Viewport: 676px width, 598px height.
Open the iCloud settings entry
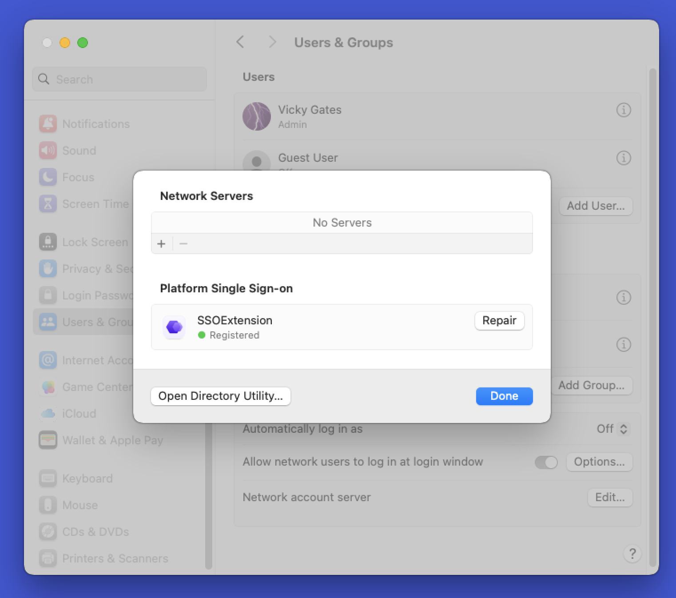48,413
